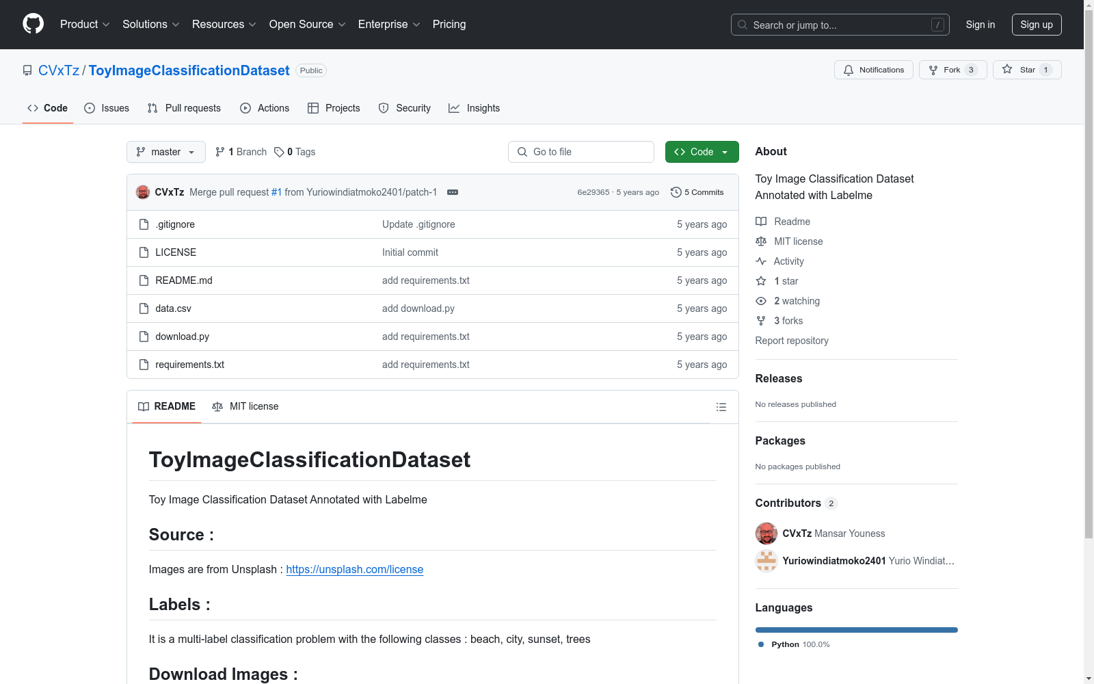
Task: Click the README.md file icon
Action: pyautogui.click(x=144, y=280)
